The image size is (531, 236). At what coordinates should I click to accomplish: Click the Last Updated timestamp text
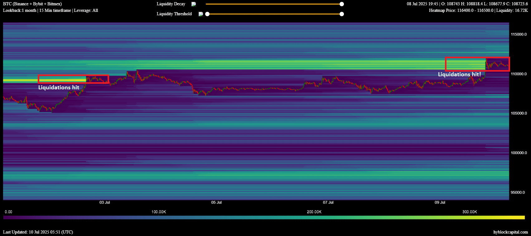tap(38, 232)
